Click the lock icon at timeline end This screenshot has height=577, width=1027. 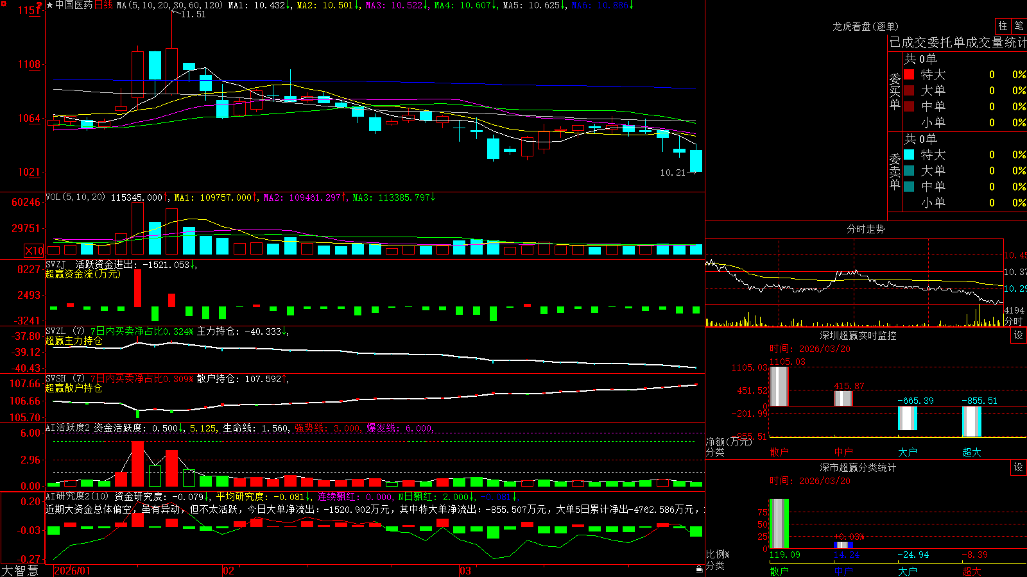coord(699,569)
